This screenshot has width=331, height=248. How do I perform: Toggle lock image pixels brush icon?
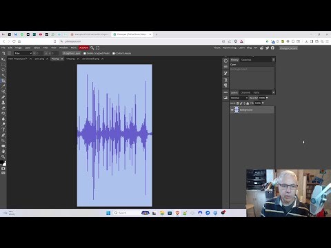click(241, 103)
